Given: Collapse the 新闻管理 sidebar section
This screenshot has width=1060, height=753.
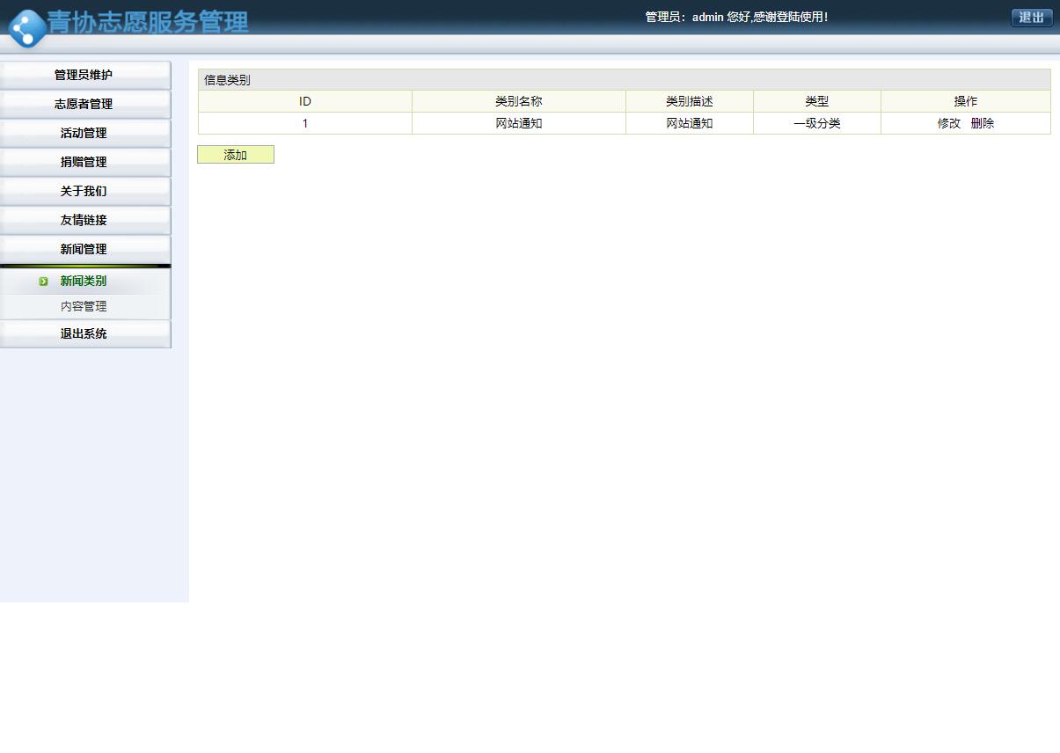Looking at the screenshot, I should click(x=84, y=249).
